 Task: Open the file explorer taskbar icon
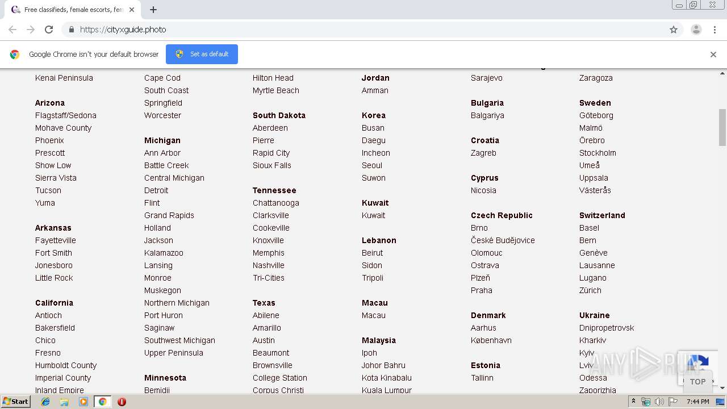tap(64, 402)
